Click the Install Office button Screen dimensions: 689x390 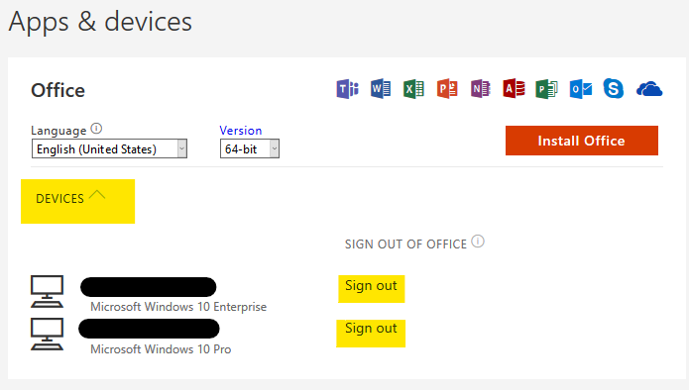[x=581, y=141]
